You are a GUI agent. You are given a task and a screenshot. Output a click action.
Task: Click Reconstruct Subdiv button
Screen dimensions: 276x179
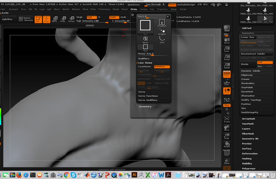point(257,54)
